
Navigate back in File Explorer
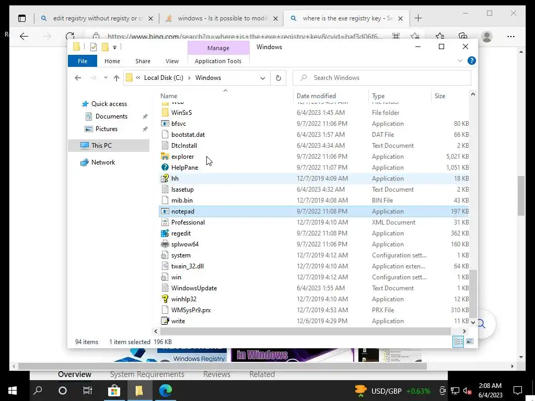(x=78, y=78)
